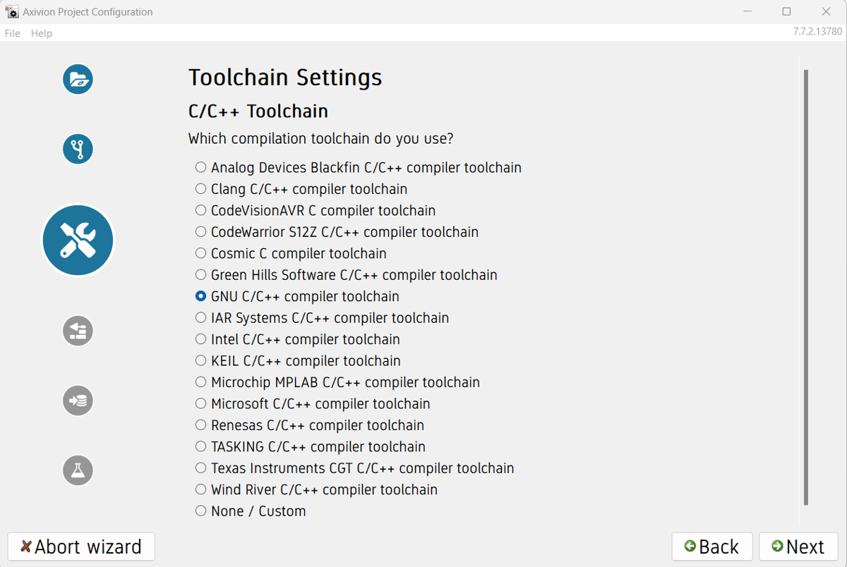Pick IAR Systems C/C++ compiler toolchain
847x567 pixels.
[201, 318]
